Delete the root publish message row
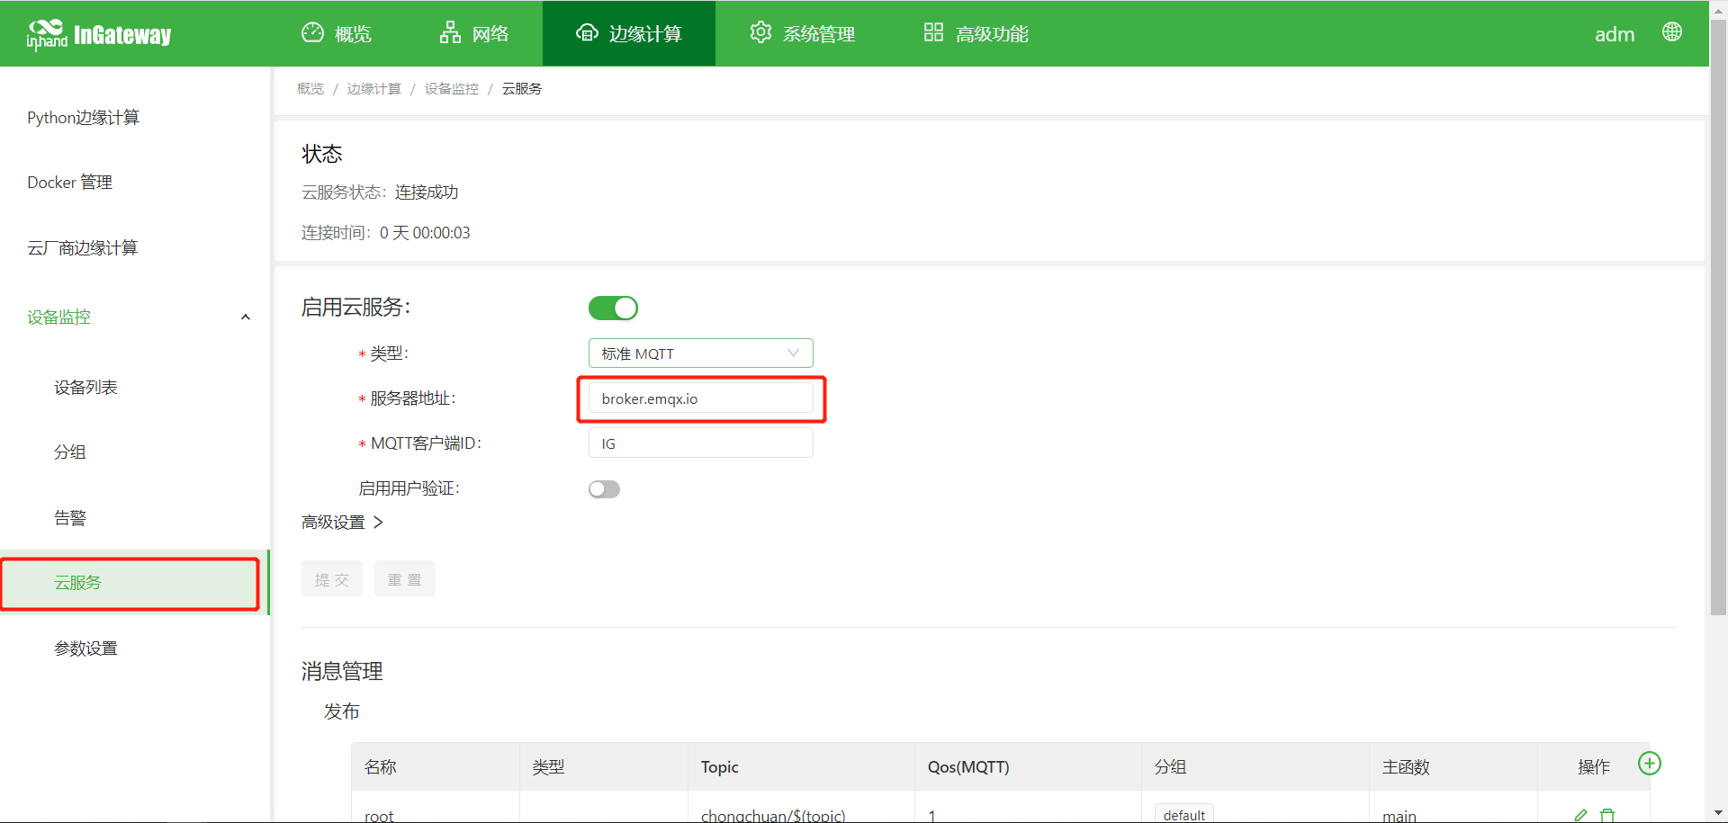 tap(1607, 815)
